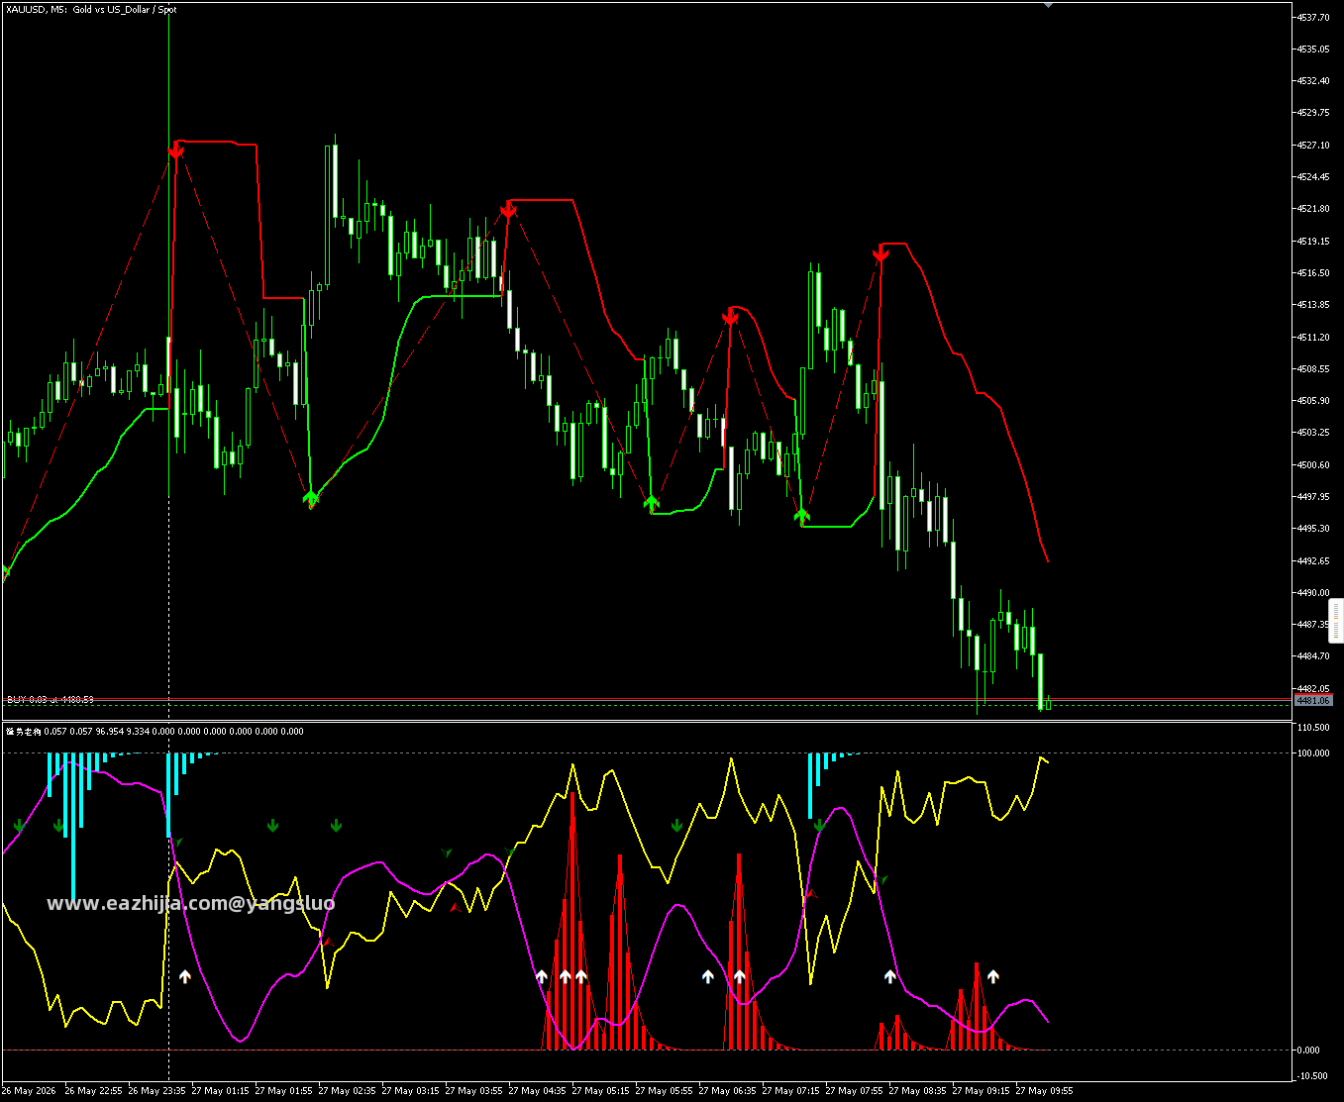
Task: Click the current price tag 4481.06
Action: [1313, 700]
